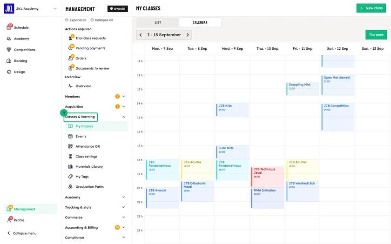Viewport: 391px width, 244px height.
Task: Select Attendance QR menu item
Action: [97, 146]
